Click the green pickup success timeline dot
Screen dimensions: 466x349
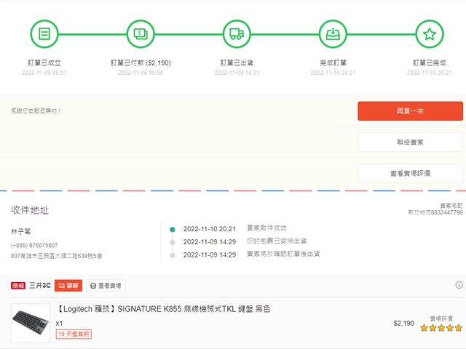173,228
